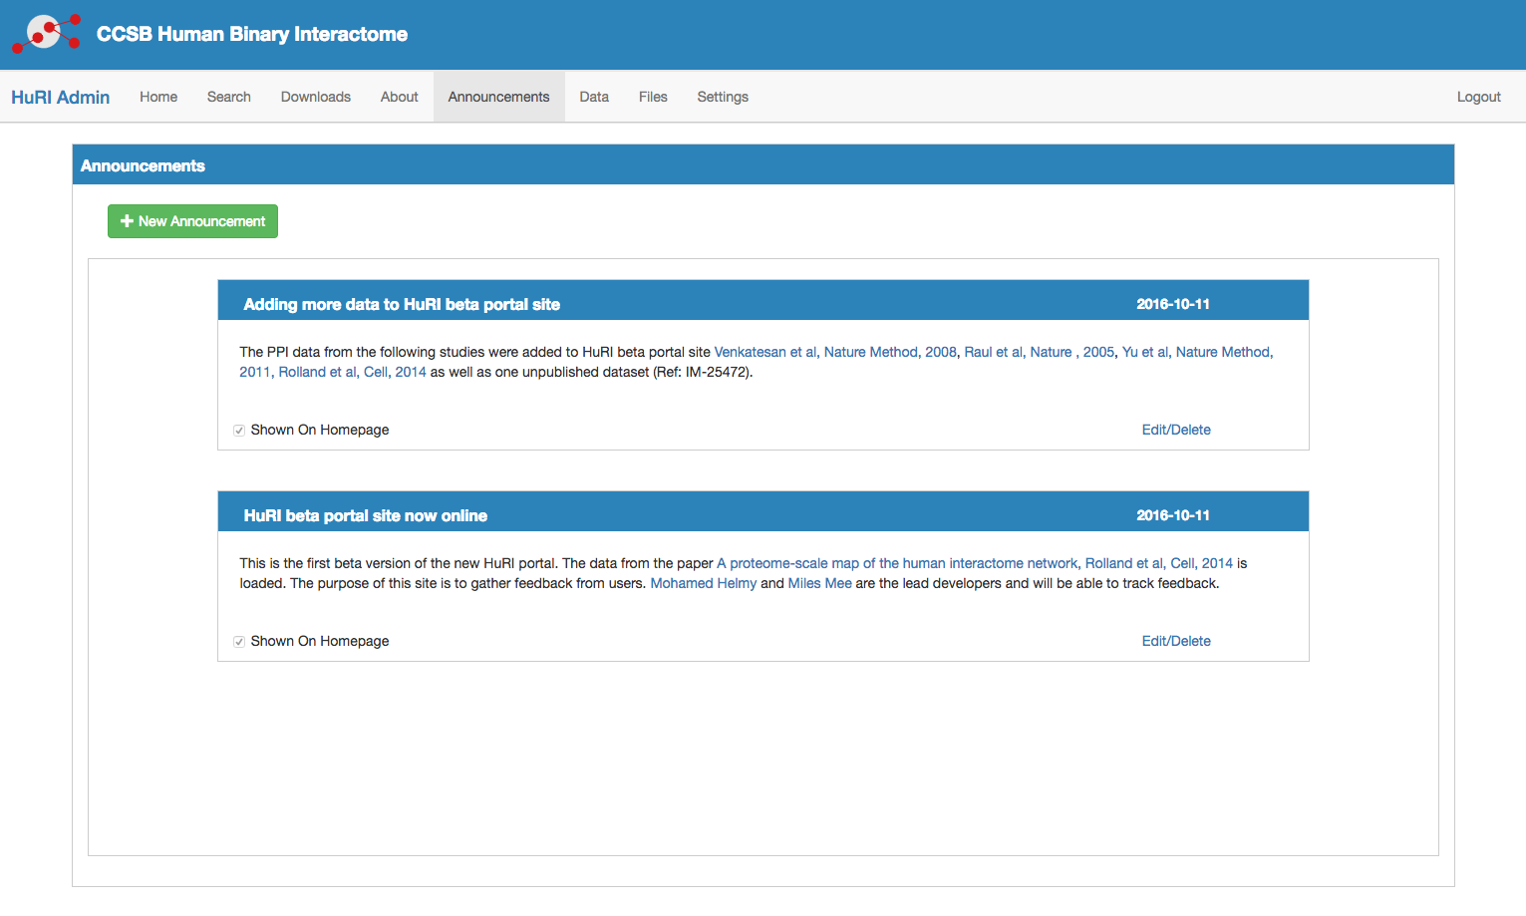1526x916 pixels.
Task: Click the HuRI Admin brand link
Action: coord(61,97)
